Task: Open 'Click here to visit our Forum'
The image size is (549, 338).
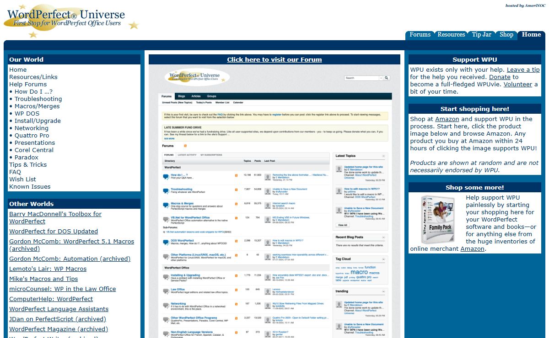Action: point(274,59)
